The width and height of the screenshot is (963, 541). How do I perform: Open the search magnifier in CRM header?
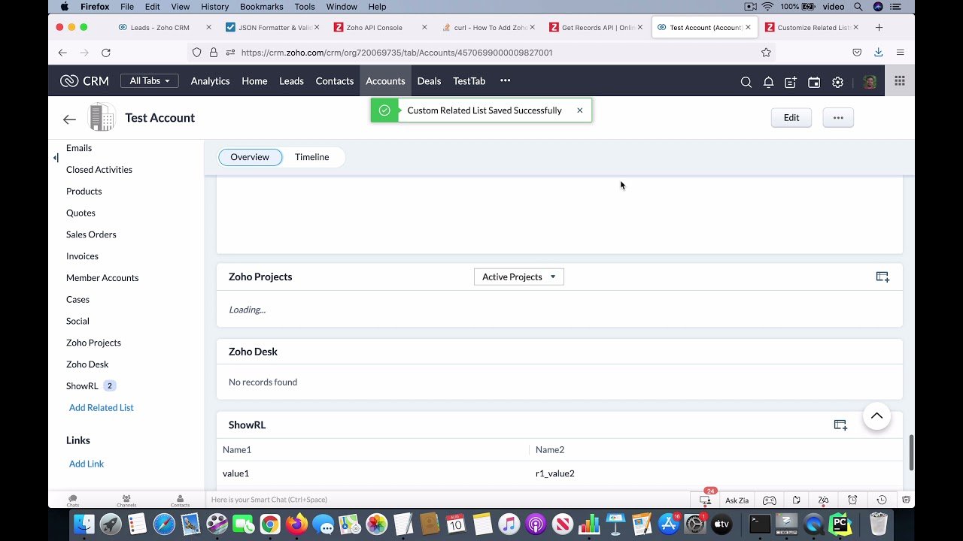(746, 82)
